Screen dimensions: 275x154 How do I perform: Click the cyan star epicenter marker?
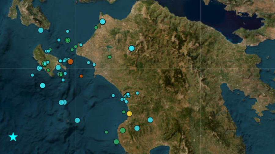tap(13, 137)
